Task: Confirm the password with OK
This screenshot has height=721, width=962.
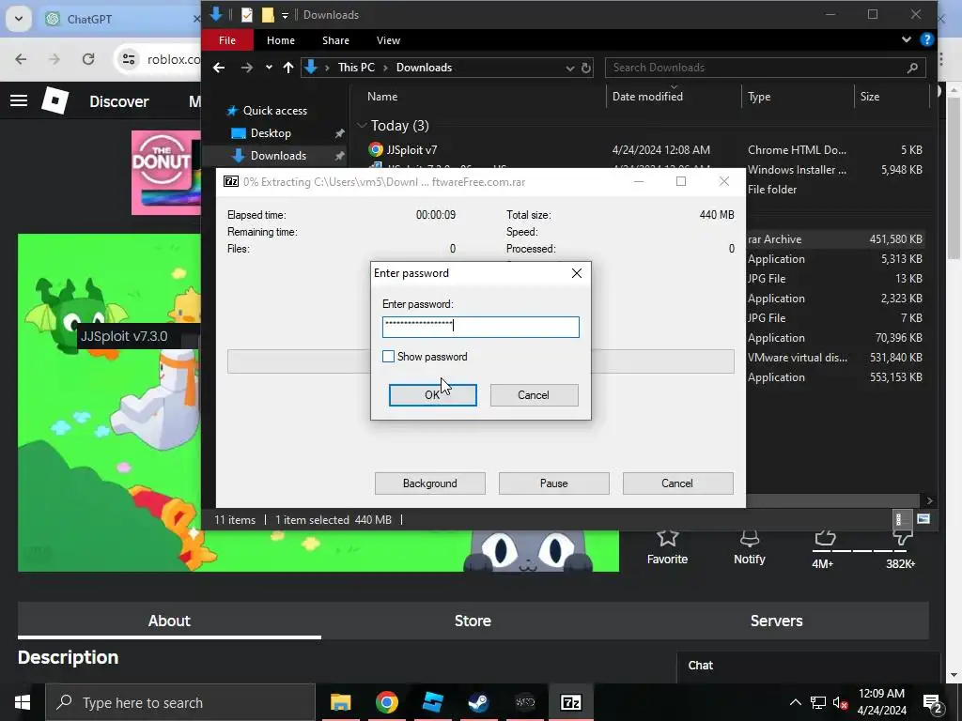Action: point(432,395)
